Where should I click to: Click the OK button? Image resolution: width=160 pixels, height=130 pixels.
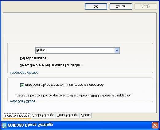tap(96, 6)
